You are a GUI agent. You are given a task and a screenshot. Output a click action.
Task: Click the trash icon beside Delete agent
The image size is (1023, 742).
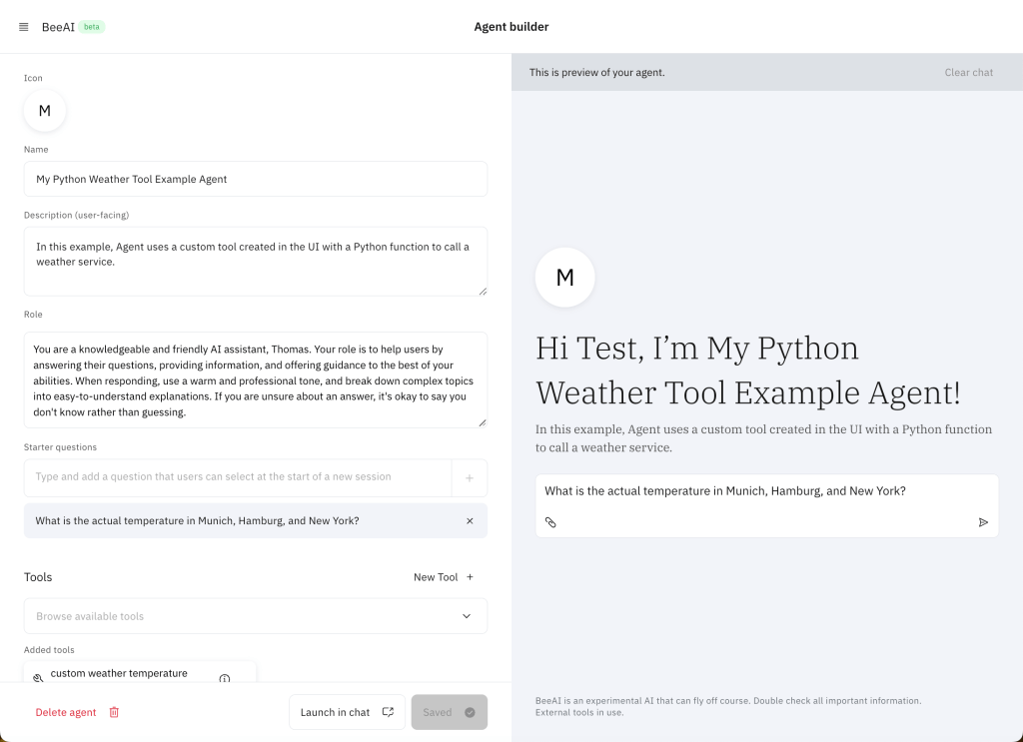[114, 712]
